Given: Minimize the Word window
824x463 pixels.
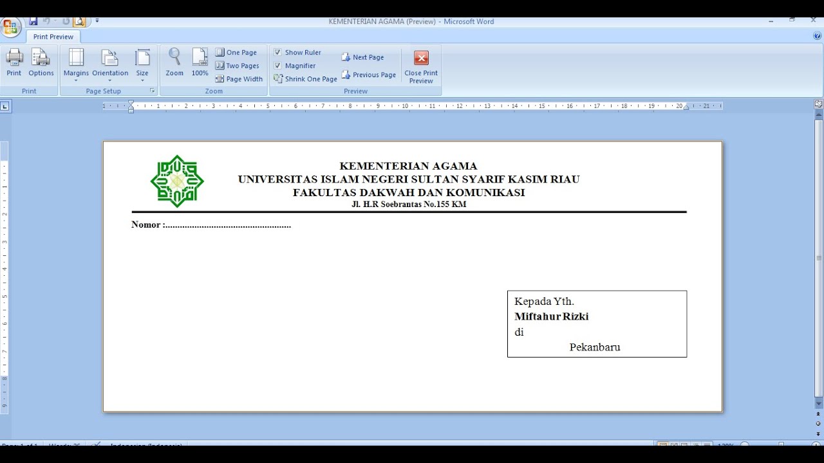Looking at the screenshot, I should 771,21.
